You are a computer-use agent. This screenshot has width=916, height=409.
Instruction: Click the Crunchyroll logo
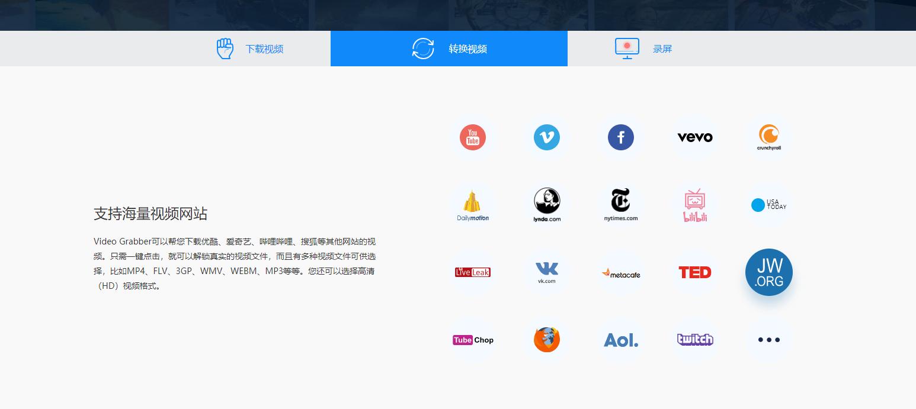pos(768,137)
